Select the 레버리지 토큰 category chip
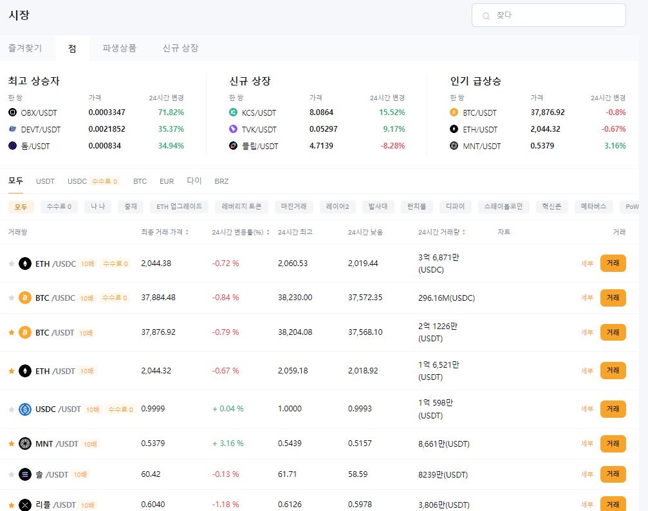648x511 pixels. point(242,206)
